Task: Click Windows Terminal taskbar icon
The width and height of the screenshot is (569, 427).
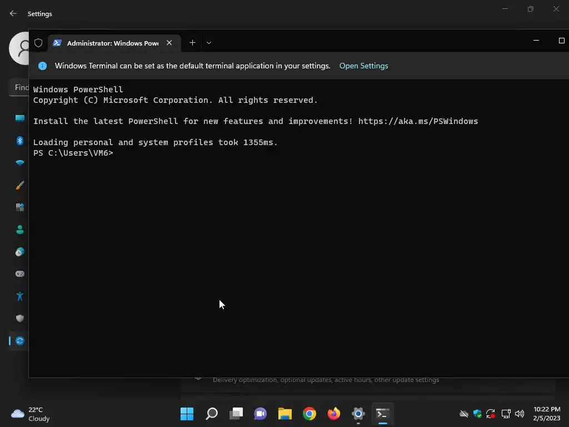Action: click(x=382, y=414)
